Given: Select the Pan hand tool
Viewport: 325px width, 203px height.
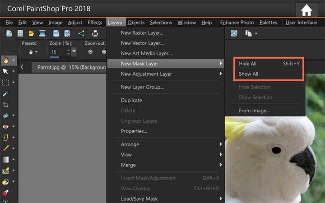Looking at the screenshot, I should tap(5, 60).
